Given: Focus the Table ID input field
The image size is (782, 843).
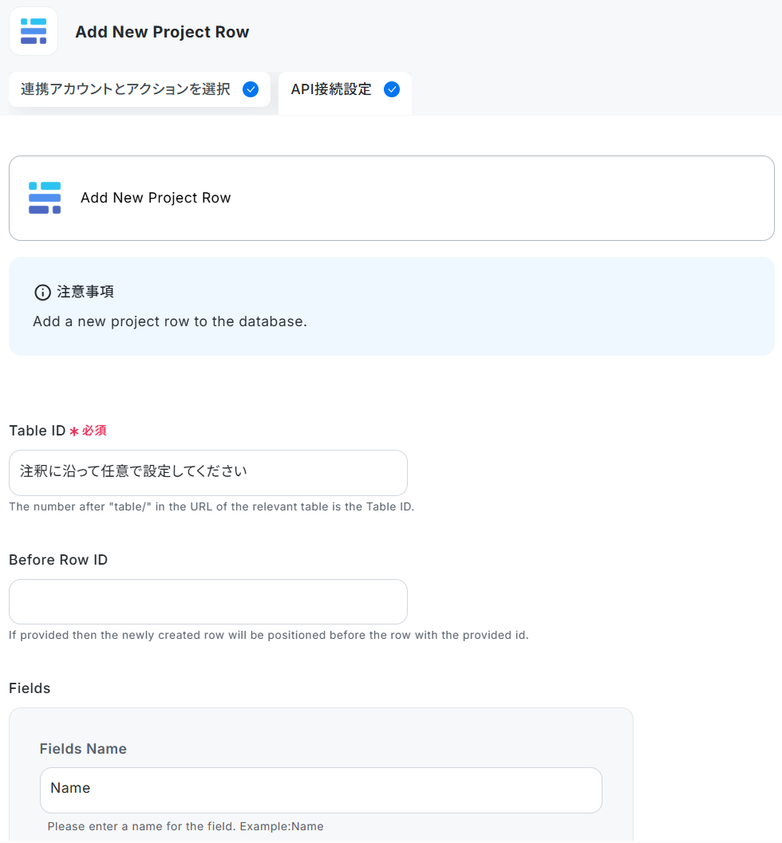Looking at the screenshot, I should tap(208, 473).
